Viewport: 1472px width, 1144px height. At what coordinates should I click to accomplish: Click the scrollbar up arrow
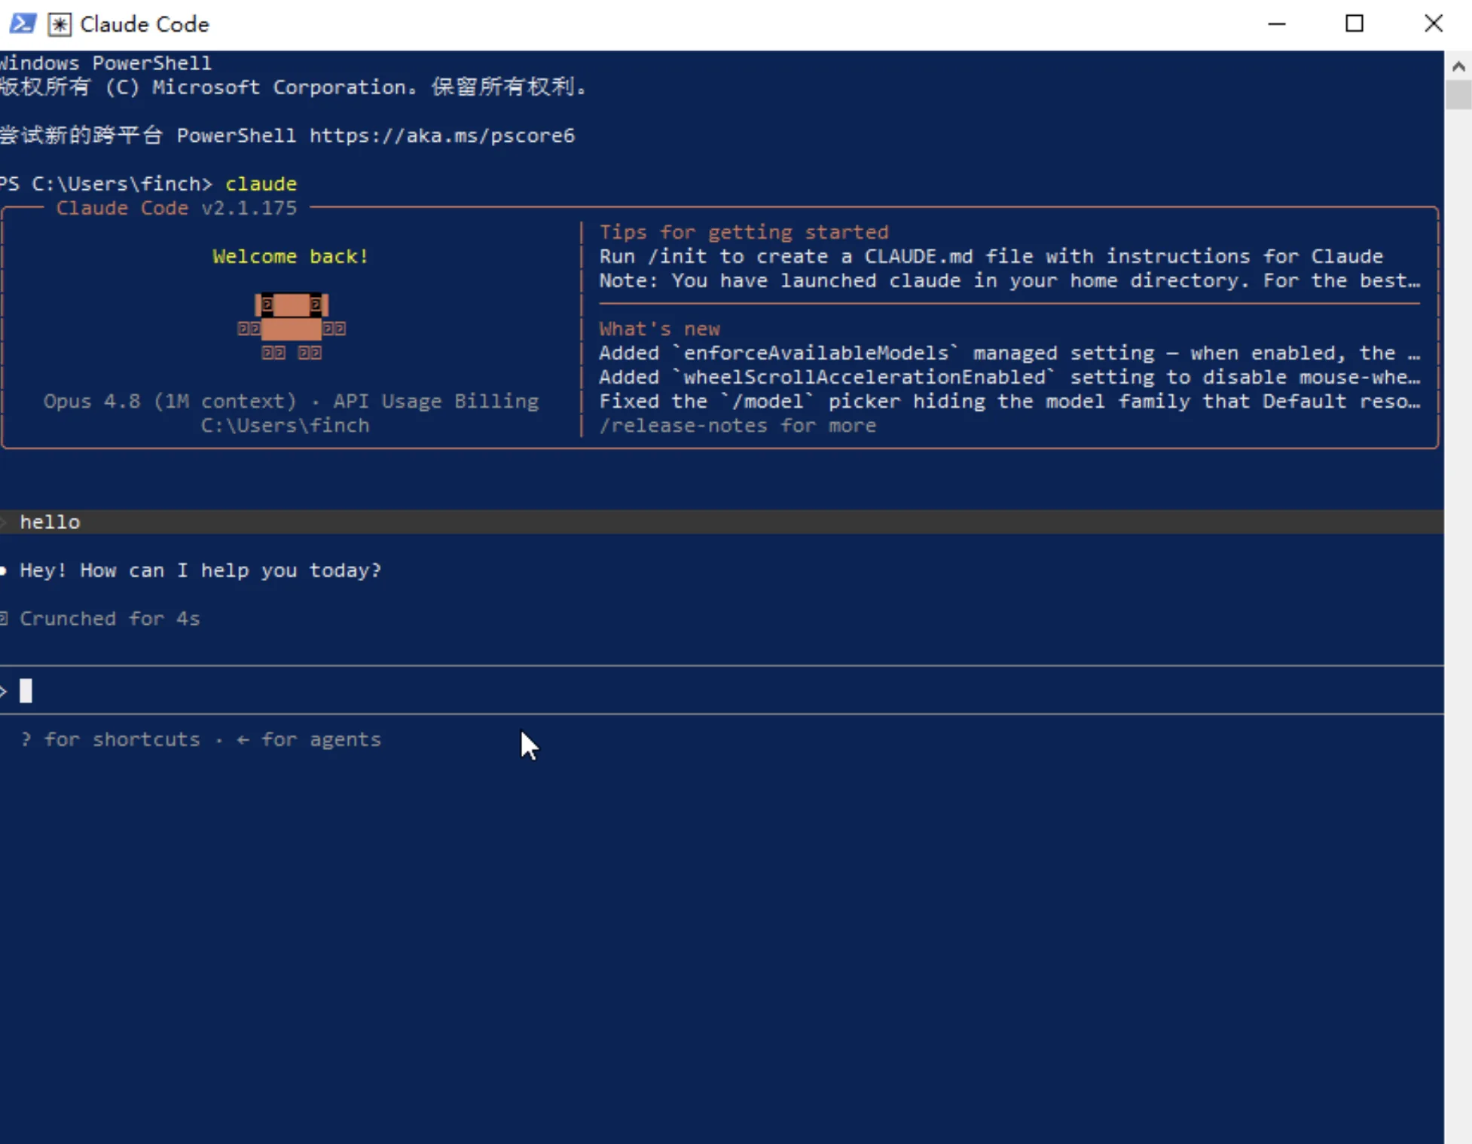click(1458, 66)
